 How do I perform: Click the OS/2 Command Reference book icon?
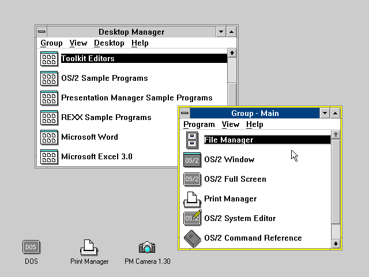pos(193,238)
